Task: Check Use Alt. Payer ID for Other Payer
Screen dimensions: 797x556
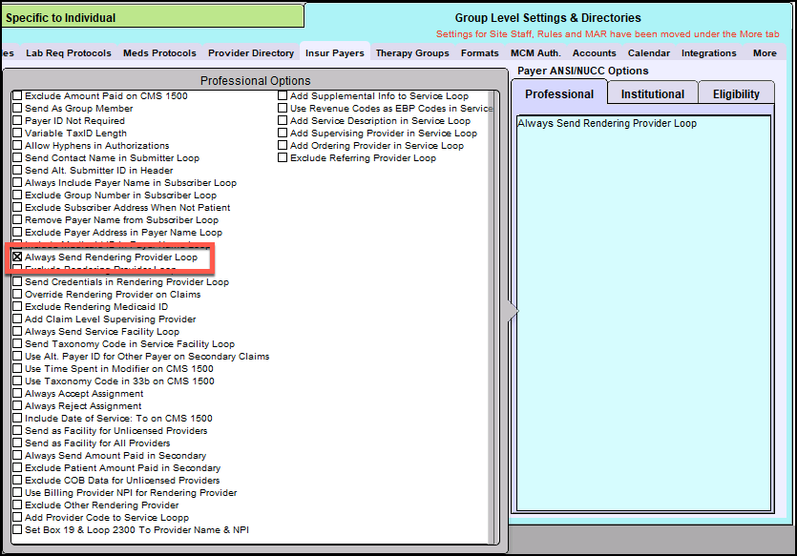Action: (17, 356)
